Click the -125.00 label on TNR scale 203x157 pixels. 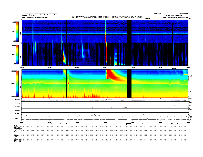tap(13, 71)
